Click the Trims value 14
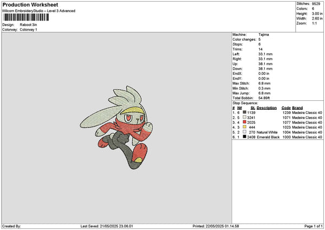 tap(261, 49)
